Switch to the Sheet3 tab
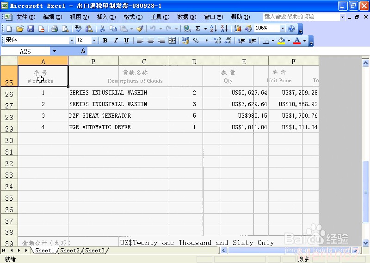Screen dimensions: 370x263 pyautogui.click(x=95, y=250)
